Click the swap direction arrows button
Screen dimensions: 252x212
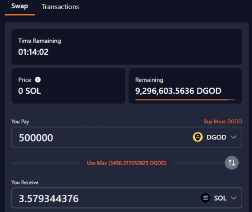[x=231, y=163]
